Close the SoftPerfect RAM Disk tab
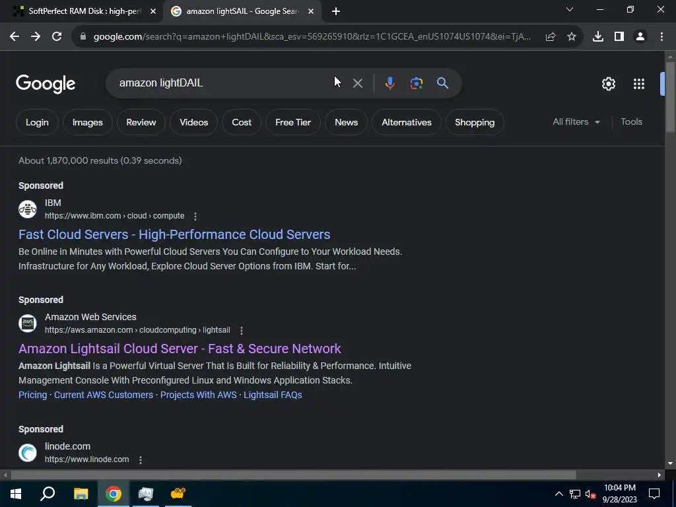This screenshot has height=507, width=676. tap(153, 12)
